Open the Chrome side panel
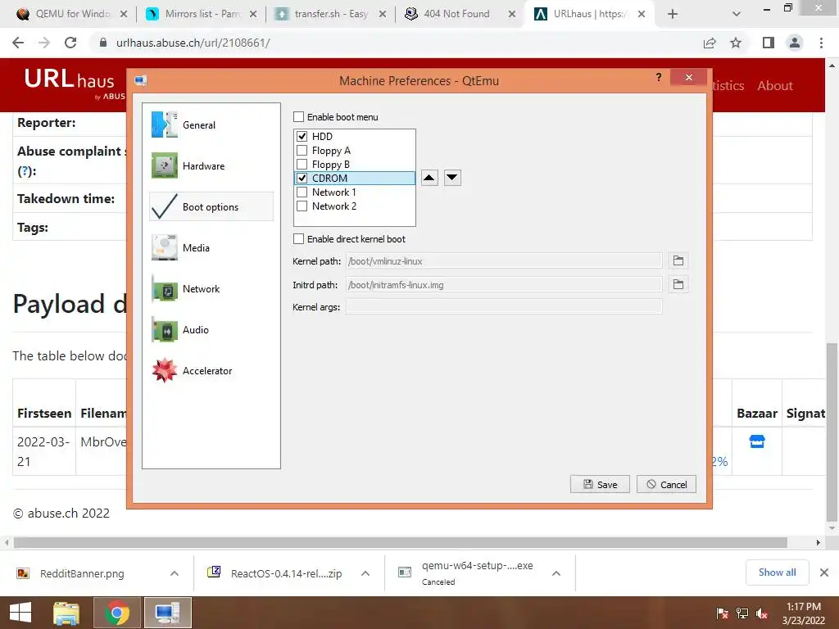The width and height of the screenshot is (839, 629). pos(769,43)
